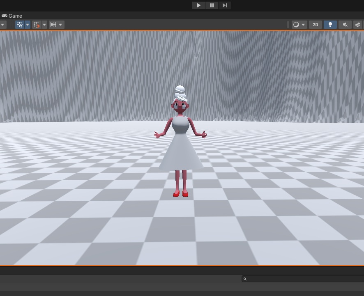Expand the grid snapping settings arrow
This screenshot has width=364, height=296.
pyautogui.click(x=44, y=25)
